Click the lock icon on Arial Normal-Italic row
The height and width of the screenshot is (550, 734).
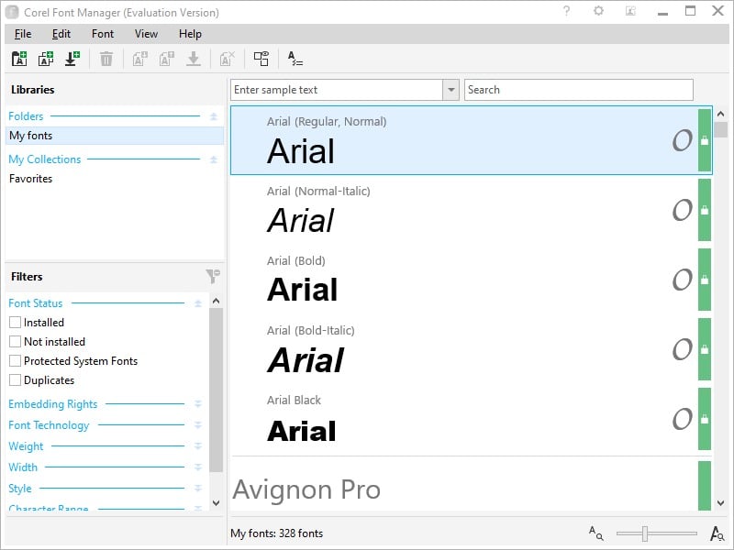coord(705,210)
